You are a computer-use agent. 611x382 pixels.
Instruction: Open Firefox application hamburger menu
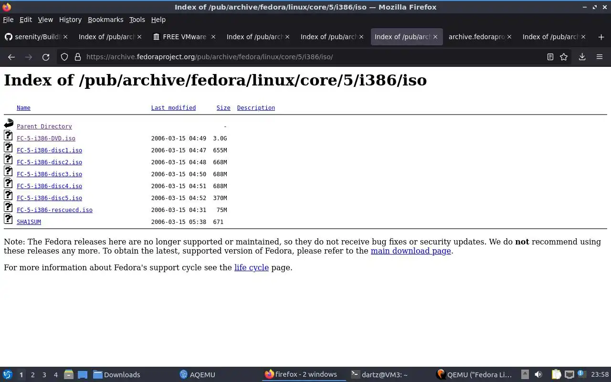click(600, 57)
